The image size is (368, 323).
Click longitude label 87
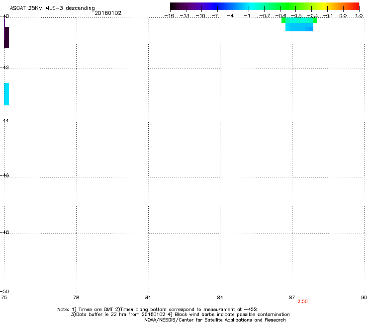[x=292, y=298]
